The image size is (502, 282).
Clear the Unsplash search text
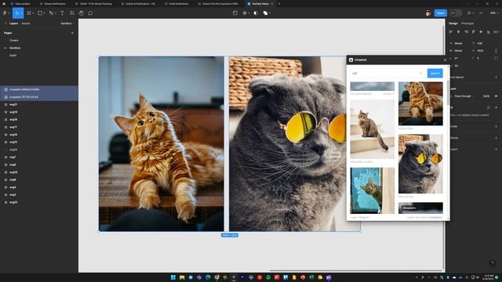coord(420,73)
